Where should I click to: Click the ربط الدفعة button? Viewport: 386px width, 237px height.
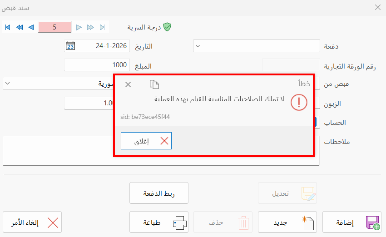pyautogui.click(x=159, y=193)
